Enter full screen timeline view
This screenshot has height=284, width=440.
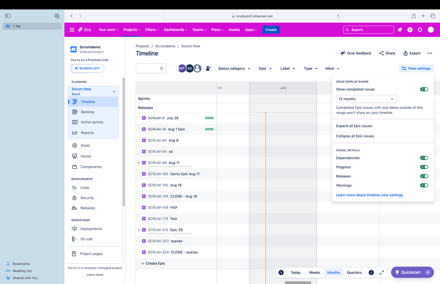381,273
